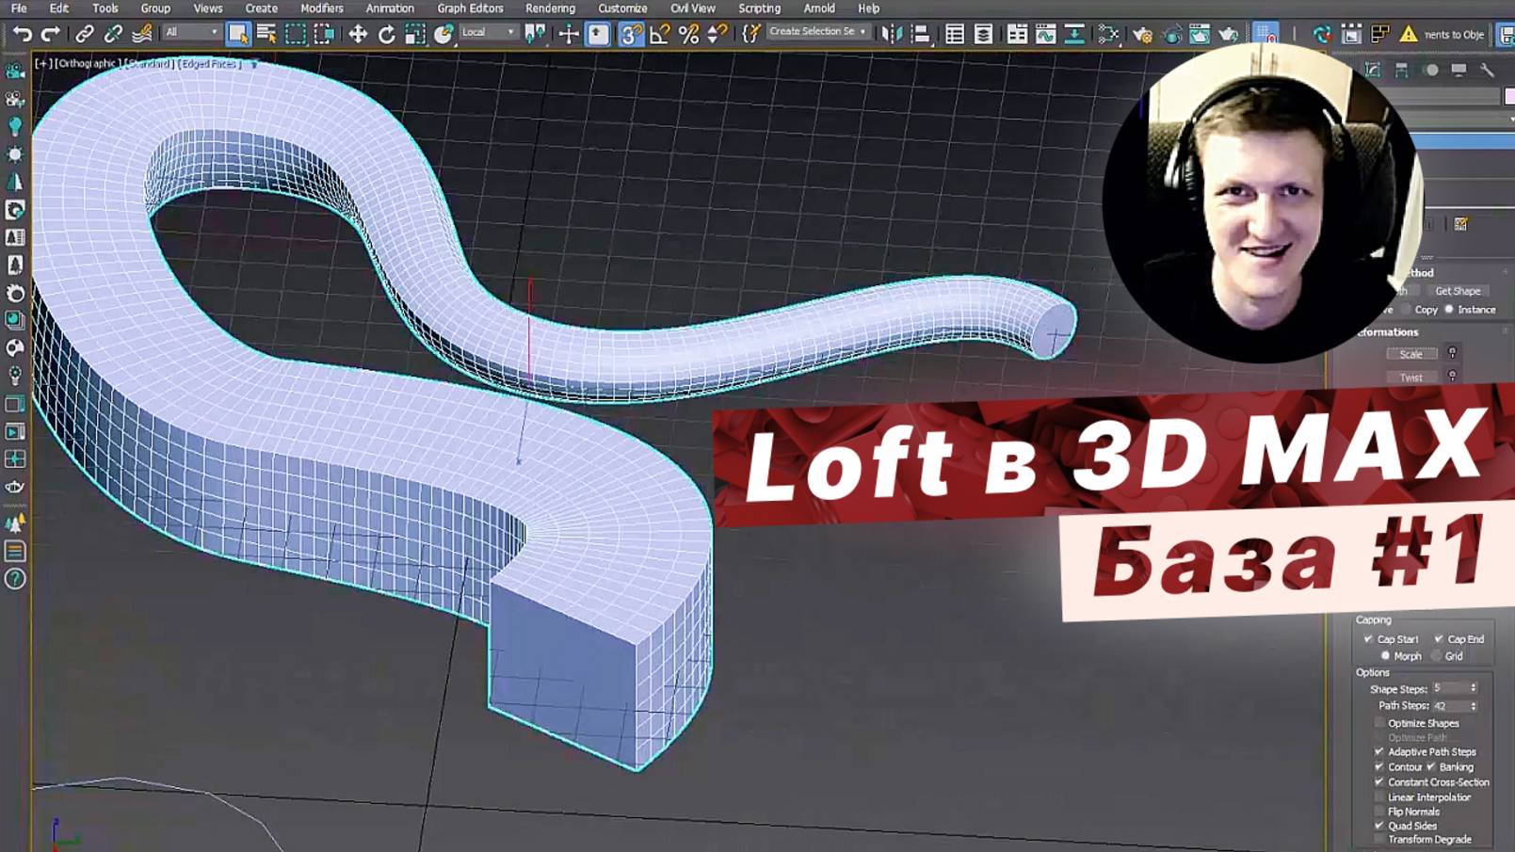Uncheck Adaptive Path Steps option
The width and height of the screenshot is (1515, 852).
tap(1380, 752)
